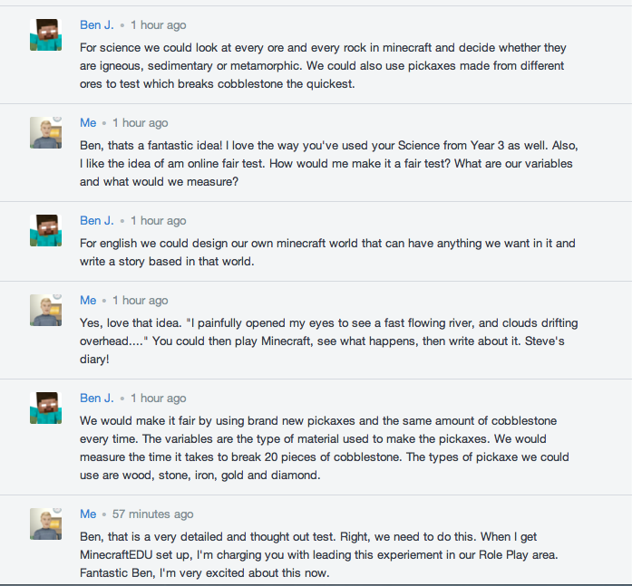Click the status badge on my Steve's diary avatar
Viewport: 632px width, 586px height.
[x=58, y=296]
